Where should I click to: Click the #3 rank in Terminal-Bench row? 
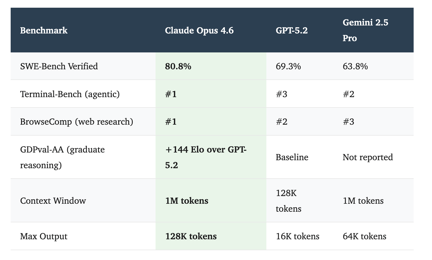click(x=281, y=94)
